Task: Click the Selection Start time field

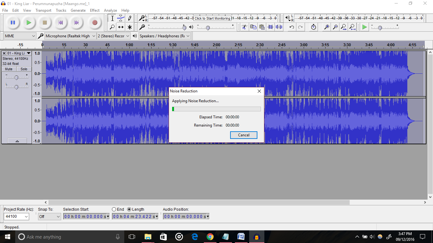Action: click(x=86, y=216)
